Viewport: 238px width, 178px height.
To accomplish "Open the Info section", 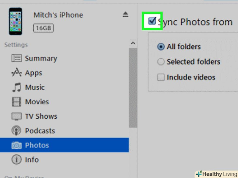I will point(64,159).
